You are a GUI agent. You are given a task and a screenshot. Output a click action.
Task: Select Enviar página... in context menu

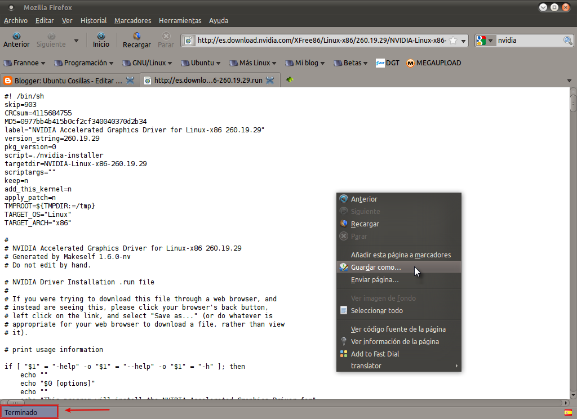398,280
